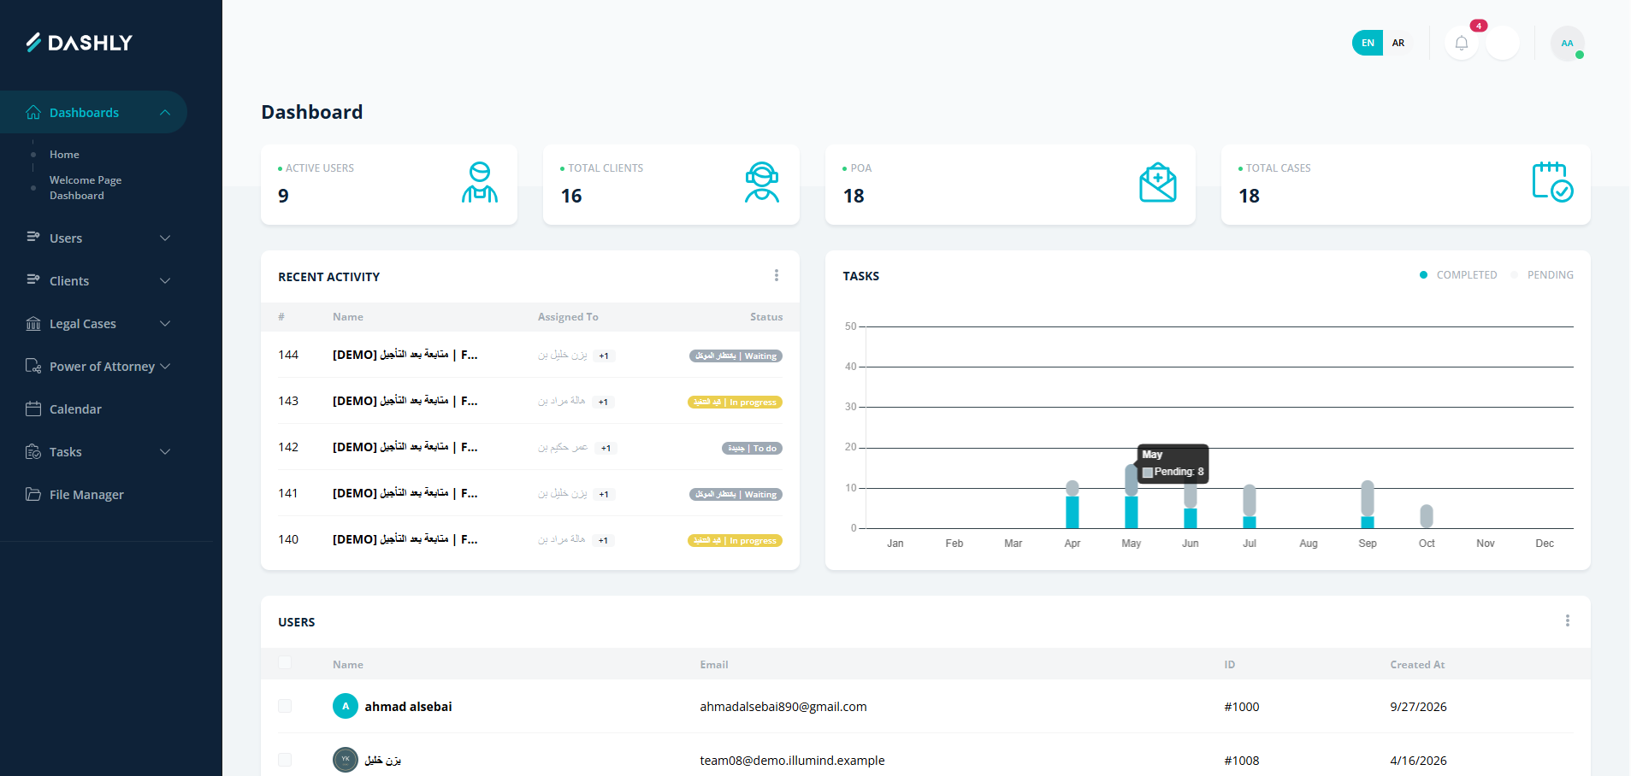1631x776 pixels.
Task: Click To do status badge on row 142
Action: click(x=752, y=448)
